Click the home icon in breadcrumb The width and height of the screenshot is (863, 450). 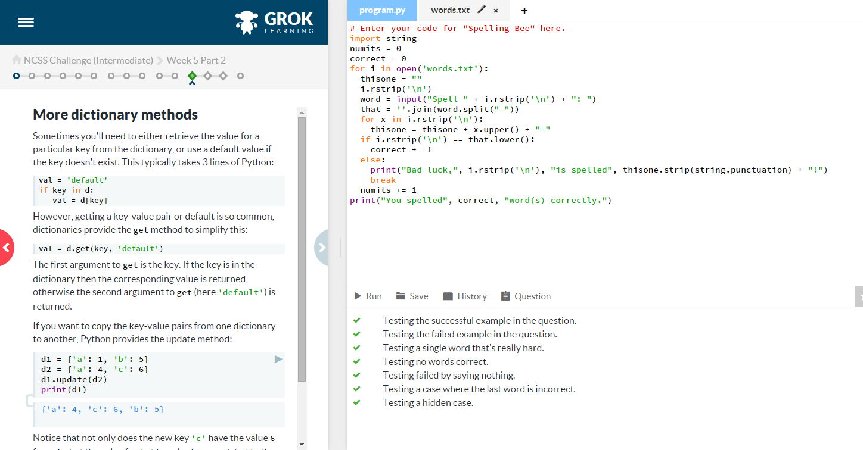17,60
